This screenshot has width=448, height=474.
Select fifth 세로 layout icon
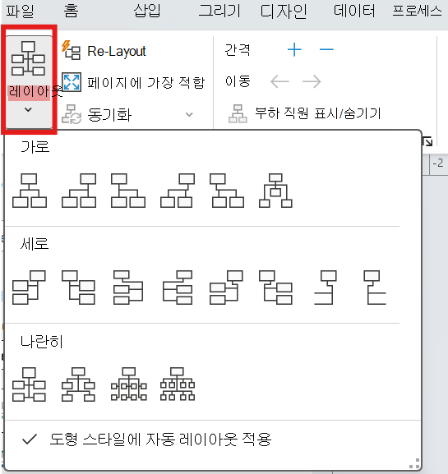pyautogui.click(x=226, y=288)
